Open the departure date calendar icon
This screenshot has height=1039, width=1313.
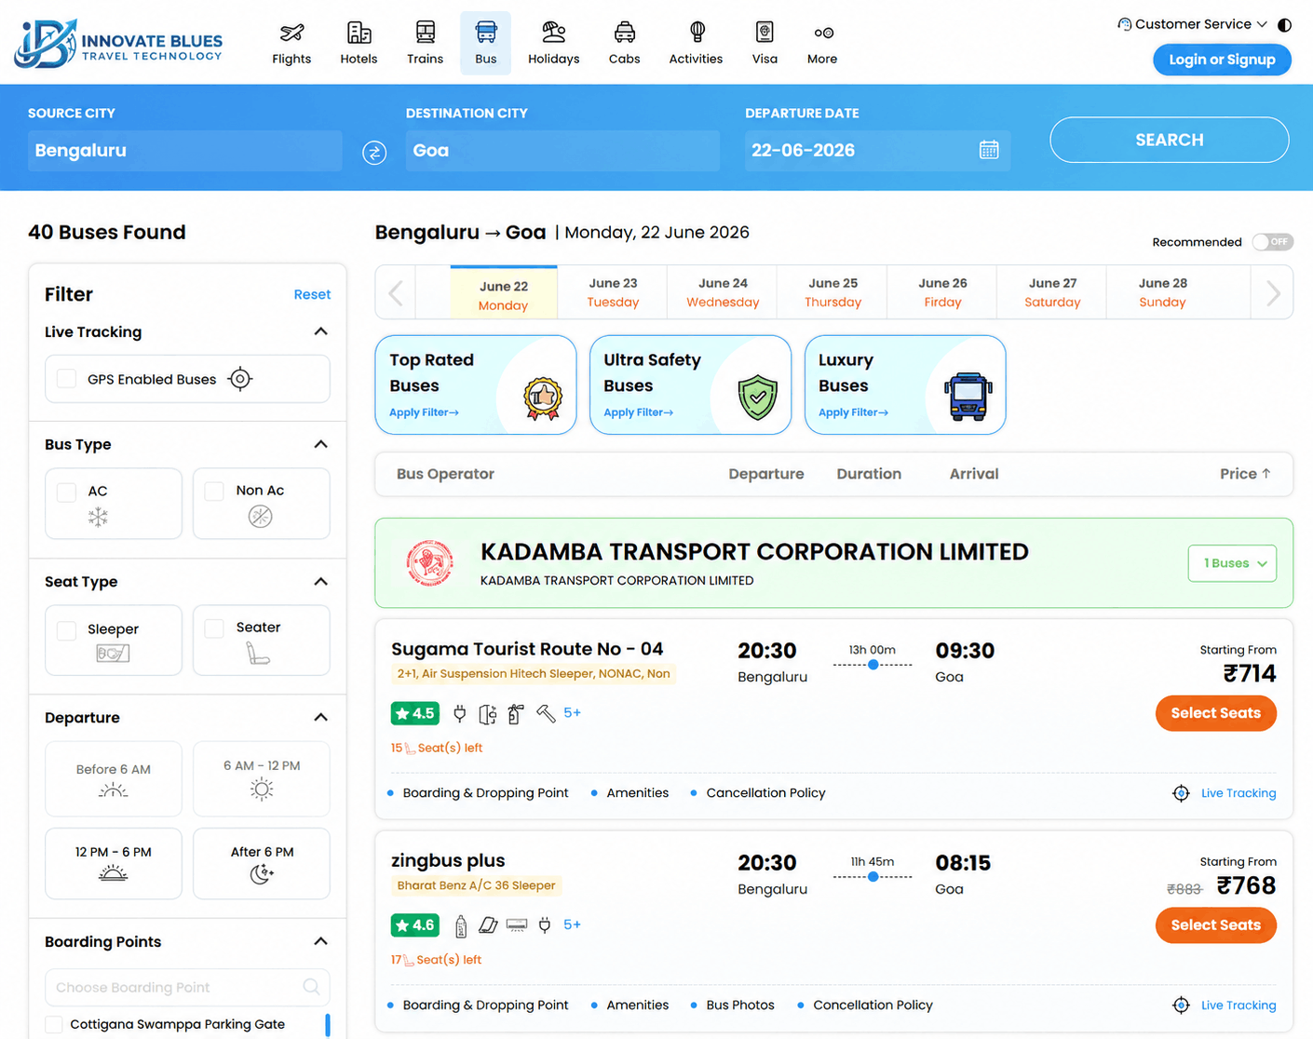(989, 150)
